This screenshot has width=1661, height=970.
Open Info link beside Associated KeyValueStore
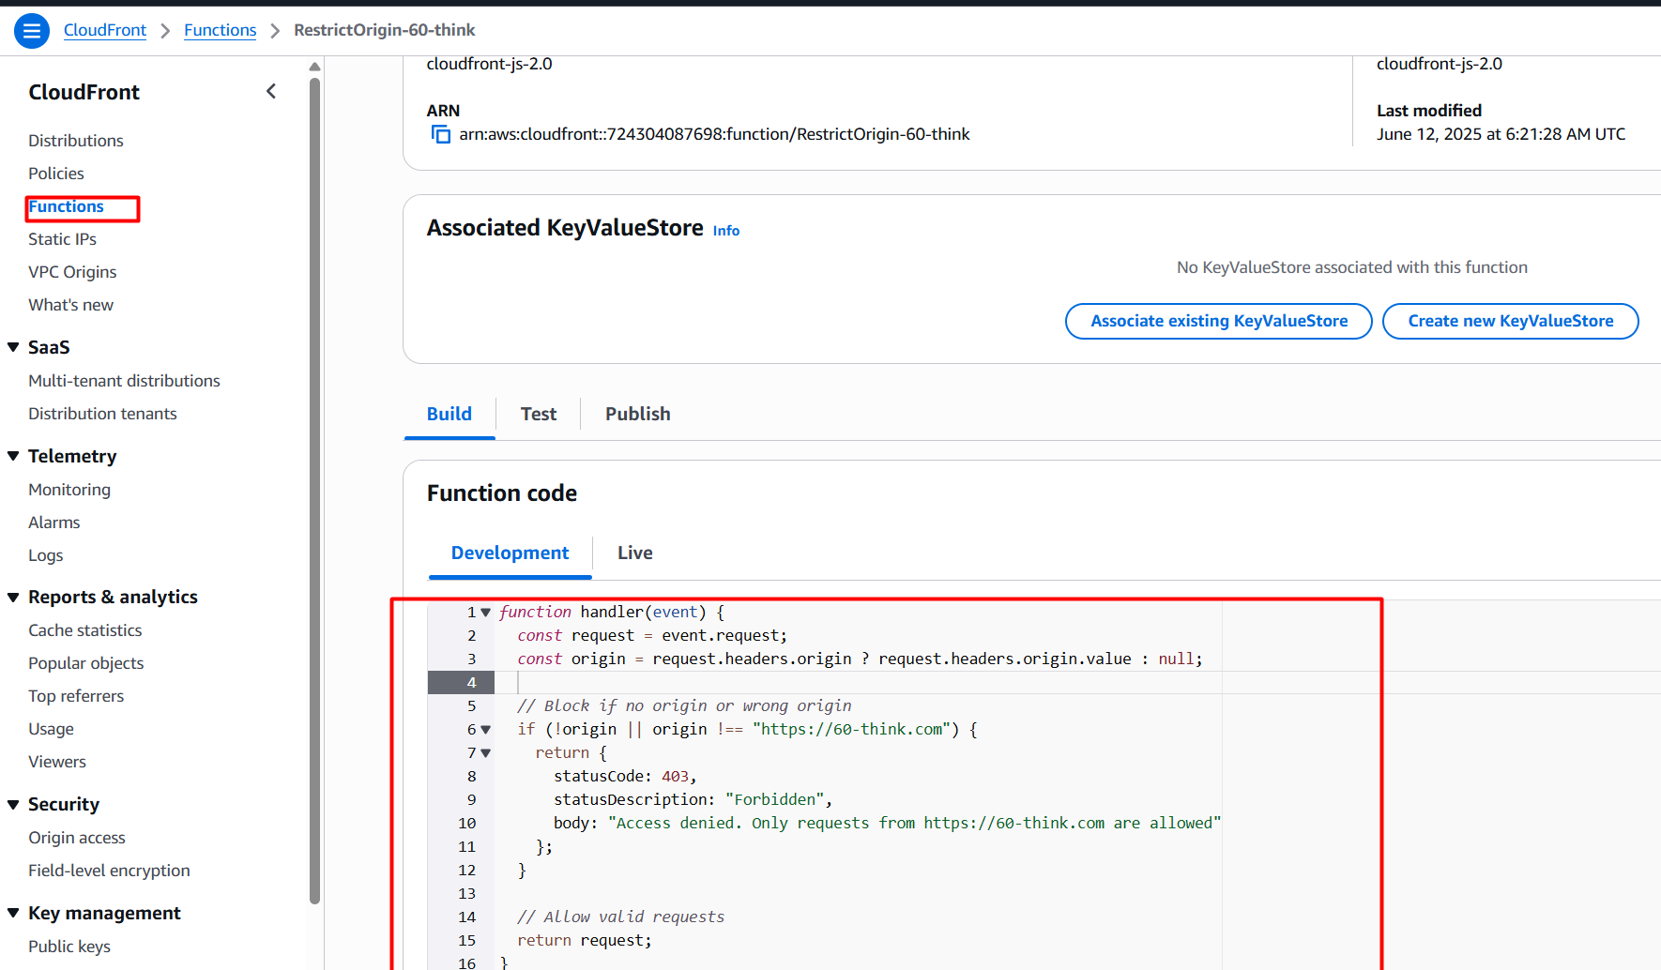[725, 231]
